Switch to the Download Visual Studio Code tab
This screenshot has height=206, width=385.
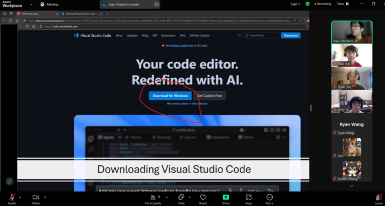click(x=81, y=14)
